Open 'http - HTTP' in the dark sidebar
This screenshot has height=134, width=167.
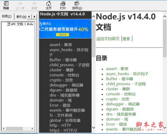[x=60, y=125]
